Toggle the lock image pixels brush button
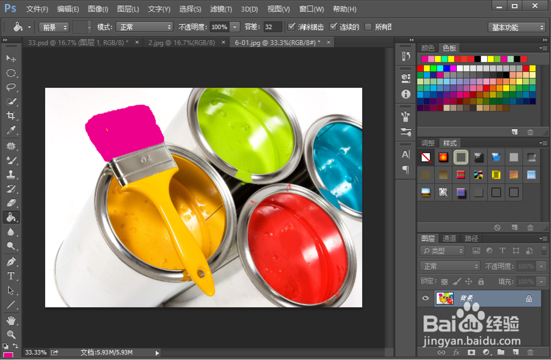 457,281
